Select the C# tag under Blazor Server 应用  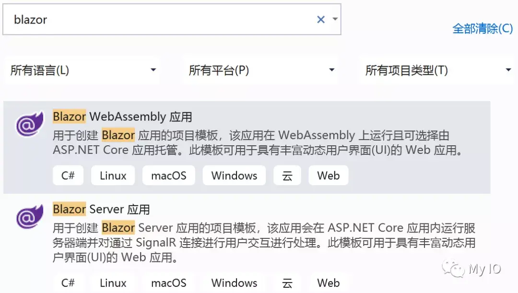click(68, 283)
